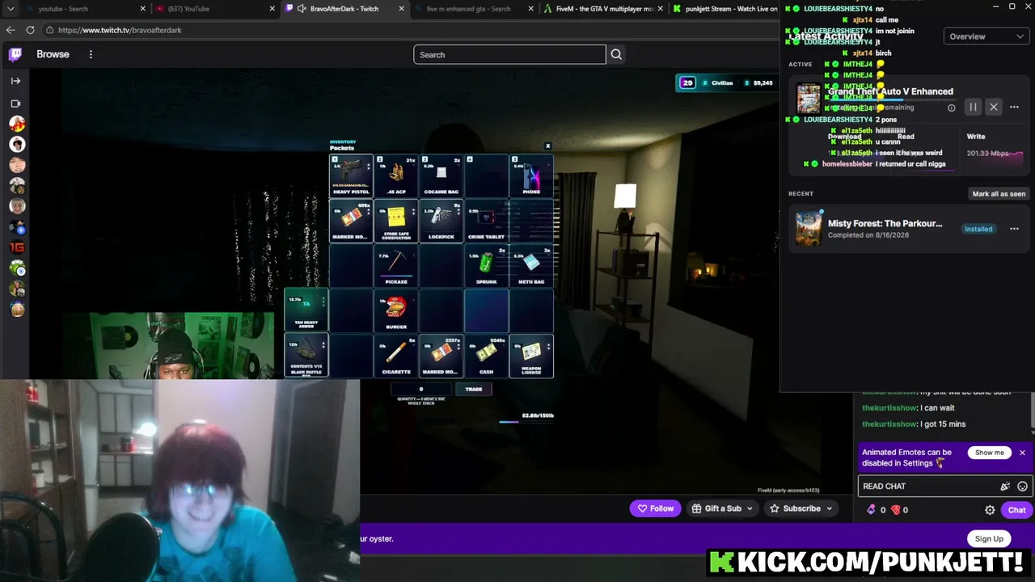Screen dimensions: 1035x582
Task: Click the Twitch Search input field
Action: click(509, 54)
